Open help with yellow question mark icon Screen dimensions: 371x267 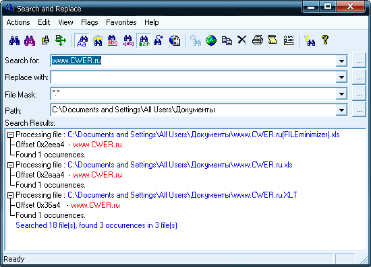[x=325, y=40]
